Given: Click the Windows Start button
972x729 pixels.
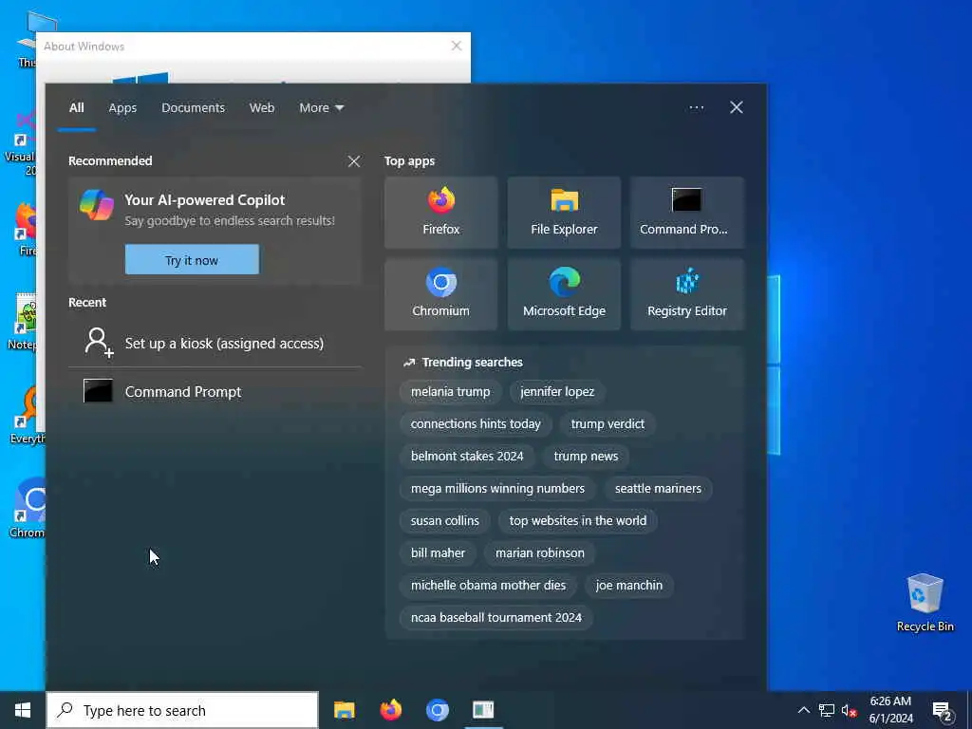Looking at the screenshot, I should pyautogui.click(x=23, y=710).
